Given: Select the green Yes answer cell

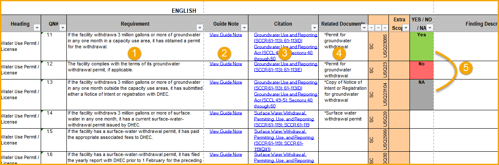Looking at the screenshot, I should tap(421, 46).
